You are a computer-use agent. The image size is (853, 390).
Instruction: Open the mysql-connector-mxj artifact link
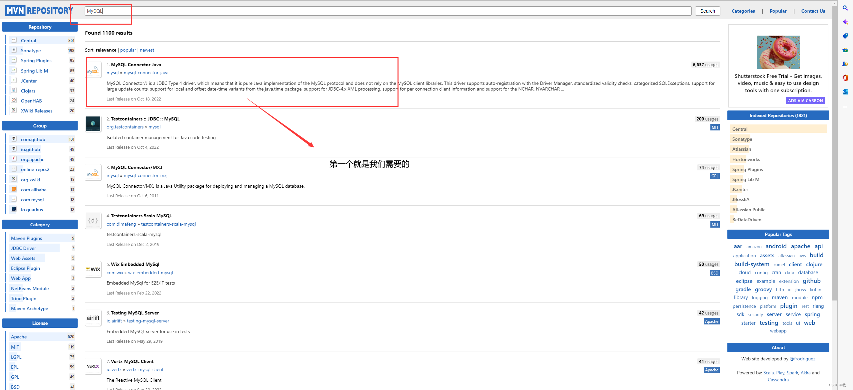coord(146,175)
